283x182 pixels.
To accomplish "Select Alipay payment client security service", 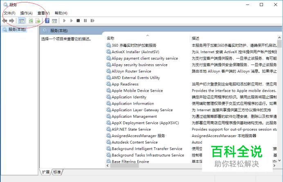I will [145, 58].
